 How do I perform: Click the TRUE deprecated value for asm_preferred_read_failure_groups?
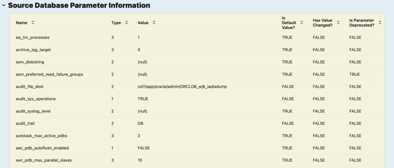click(354, 74)
